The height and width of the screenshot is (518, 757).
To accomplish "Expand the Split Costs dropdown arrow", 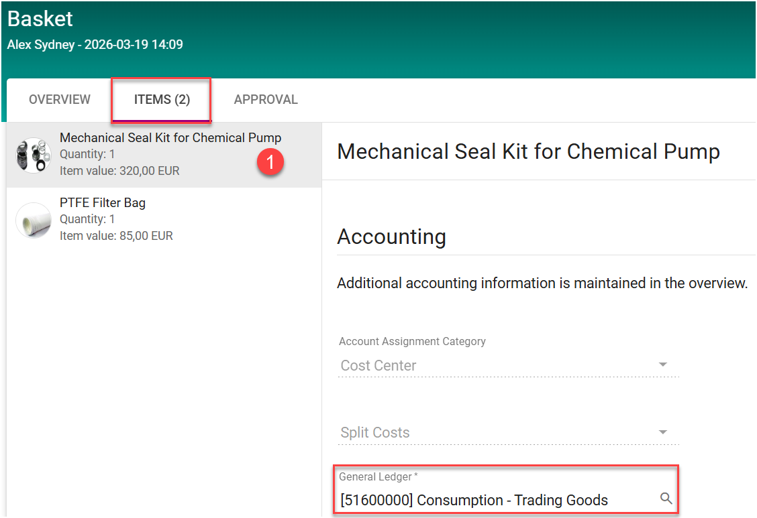I will click(x=662, y=432).
